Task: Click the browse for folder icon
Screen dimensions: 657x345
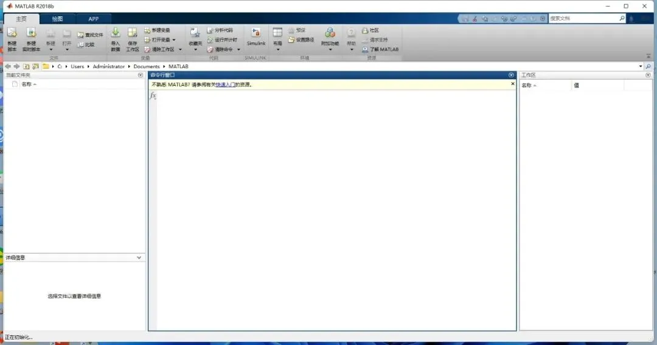Action: coord(36,66)
